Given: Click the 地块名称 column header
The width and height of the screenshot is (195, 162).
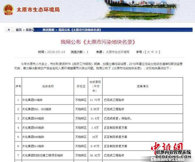Looking at the screenshot, I should click(48, 86).
